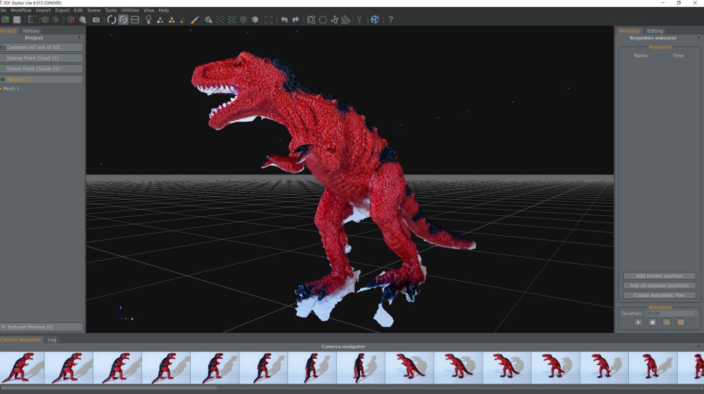Viewport: 704px width, 394px height.
Task: Select the leftmost camera thumbnail in Camera navigator
Action: 22,368
